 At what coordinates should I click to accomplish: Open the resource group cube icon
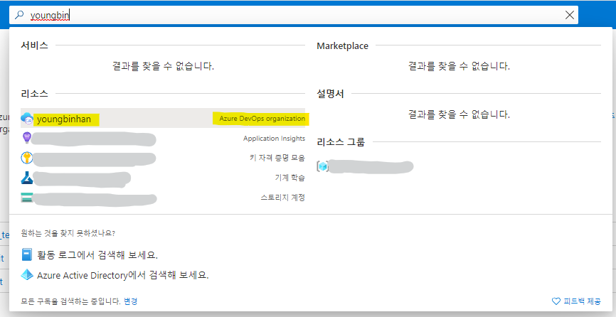click(323, 166)
